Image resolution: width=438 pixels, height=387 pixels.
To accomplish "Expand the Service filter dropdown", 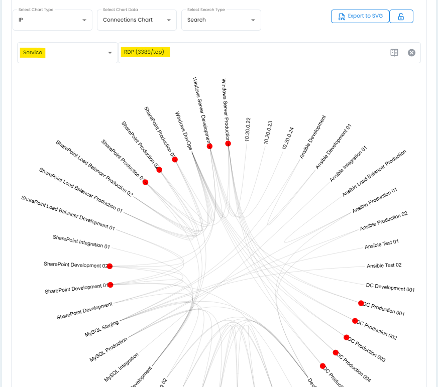I will (x=67, y=53).
